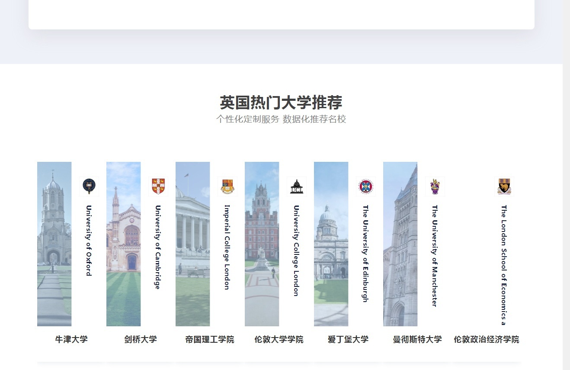The image size is (570, 370).
Task: Click the UCL logo icon
Action: 297,187
